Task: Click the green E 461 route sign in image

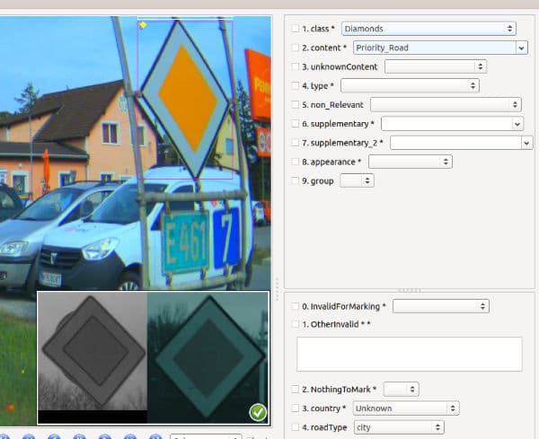Action: point(185,242)
